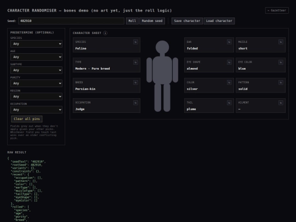Screen dimensions: 296x222
Task: Reroll the Breed field icon
Action: tap(135, 82)
